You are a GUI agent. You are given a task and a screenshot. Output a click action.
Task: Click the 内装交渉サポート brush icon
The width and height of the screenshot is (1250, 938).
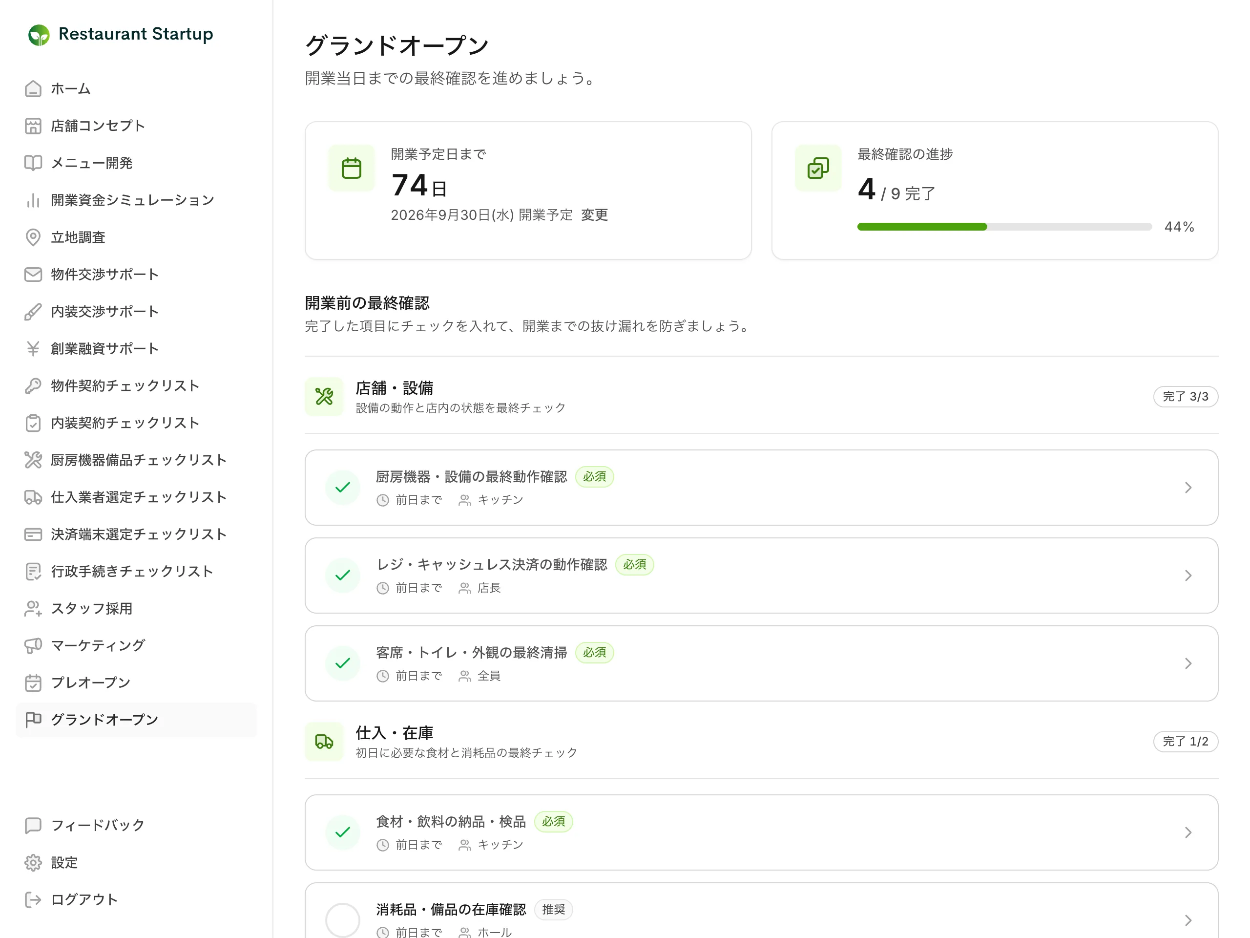[33, 312]
